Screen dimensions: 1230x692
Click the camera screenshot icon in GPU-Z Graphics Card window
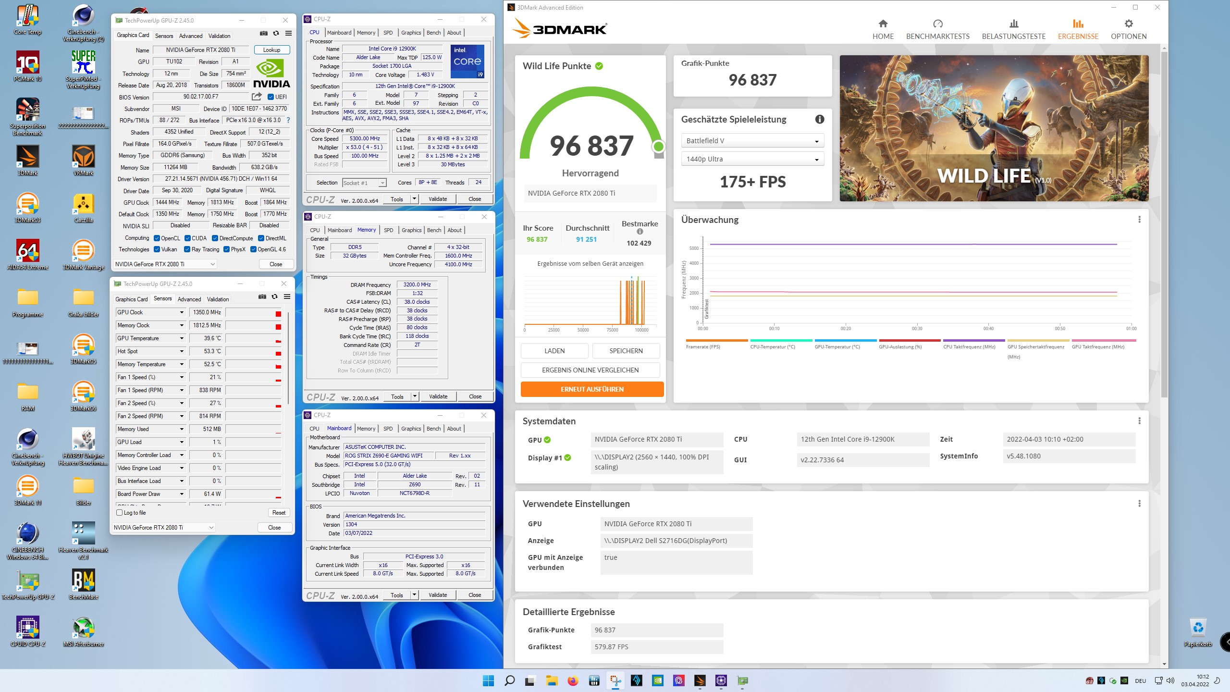click(263, 34)
